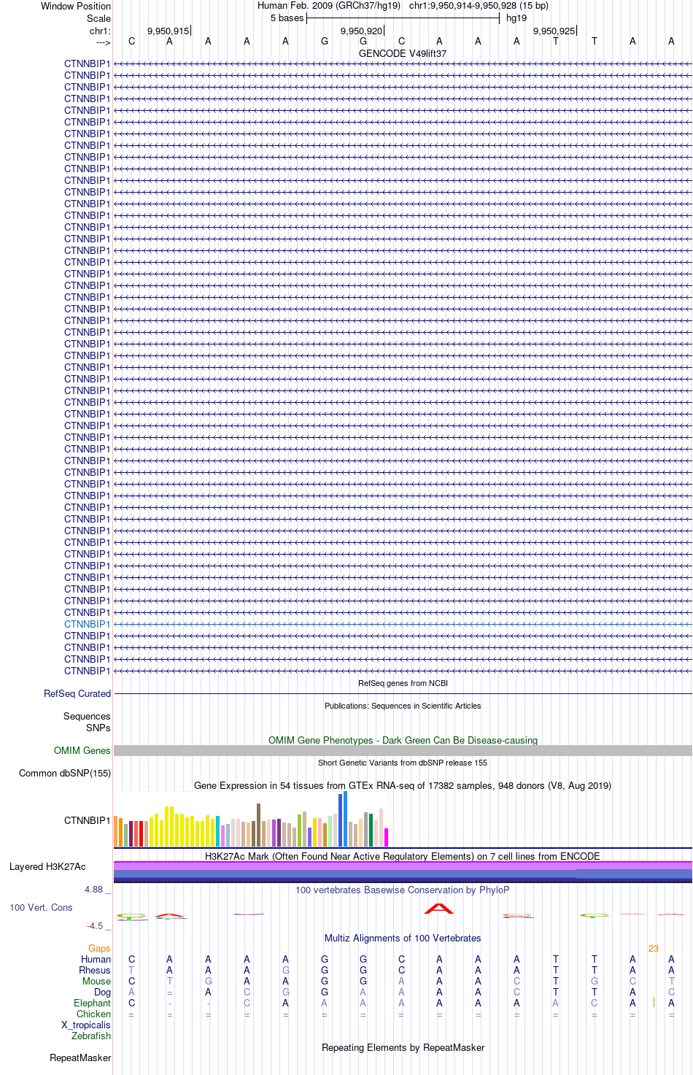Open the OMIM Genes track label

(82, 750)
